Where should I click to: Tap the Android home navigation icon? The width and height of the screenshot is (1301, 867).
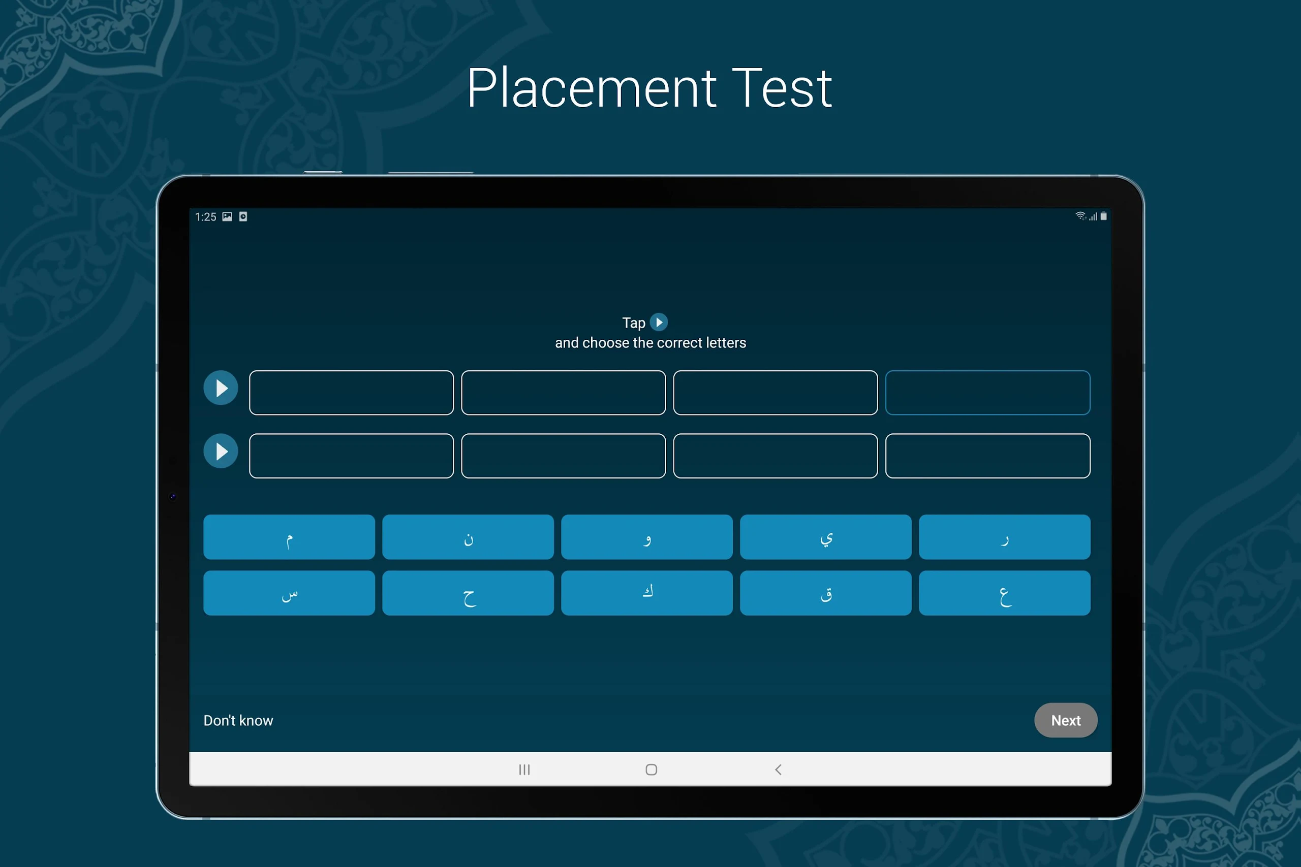coord(651,769)
